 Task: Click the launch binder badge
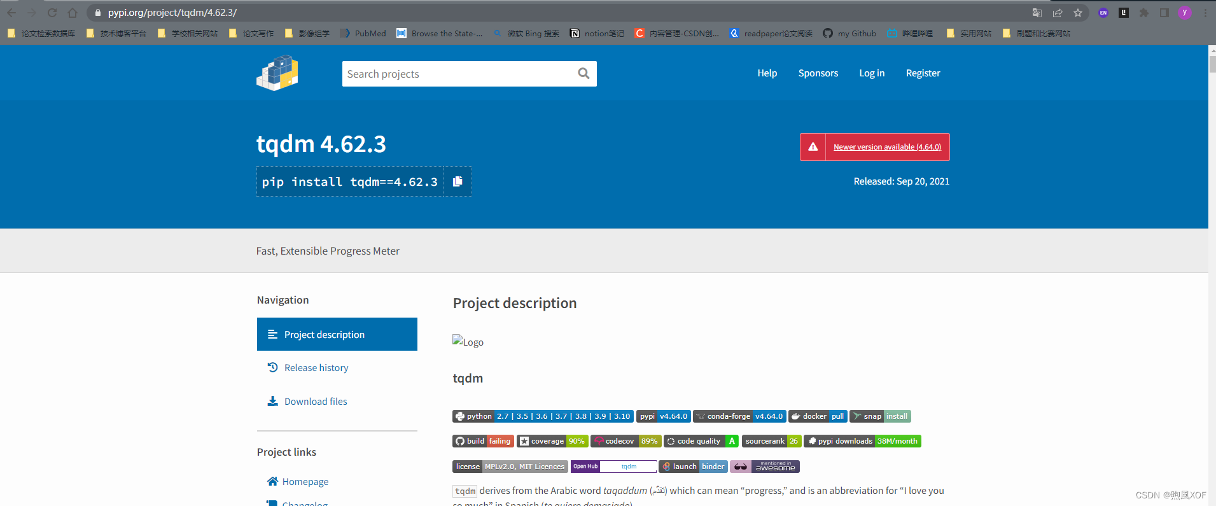(693, 467)
